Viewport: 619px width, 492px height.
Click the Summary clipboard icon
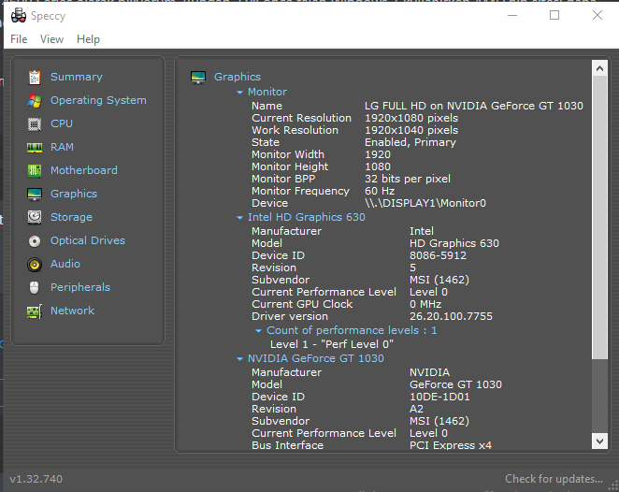point(35,77)
